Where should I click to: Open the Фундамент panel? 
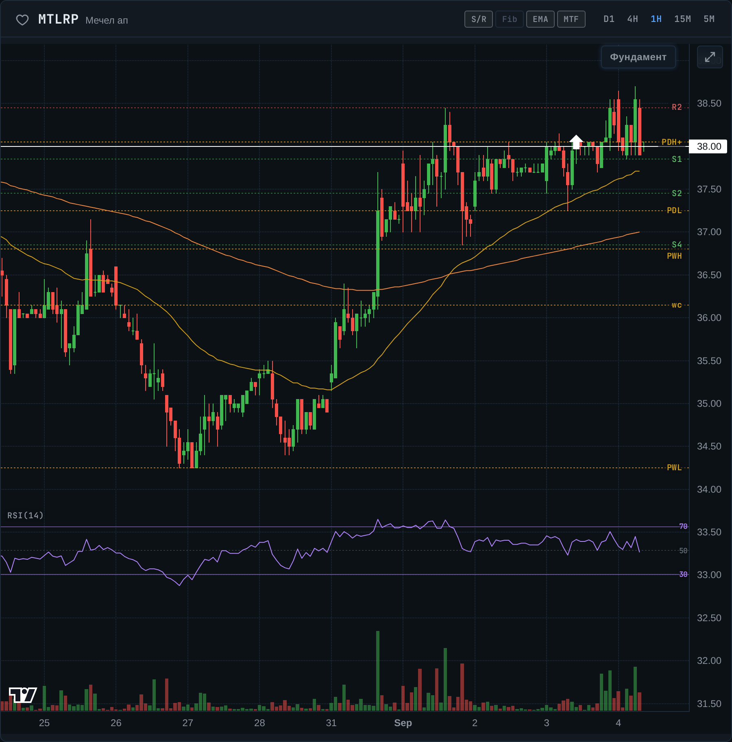[x=638, y=57]
